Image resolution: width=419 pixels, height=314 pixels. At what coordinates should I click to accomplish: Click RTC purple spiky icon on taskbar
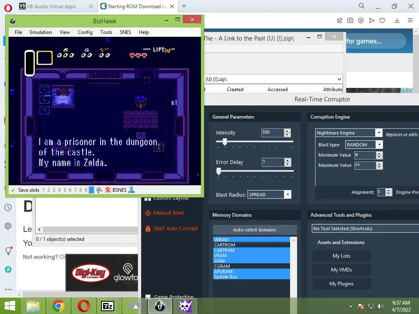(185, 306)
